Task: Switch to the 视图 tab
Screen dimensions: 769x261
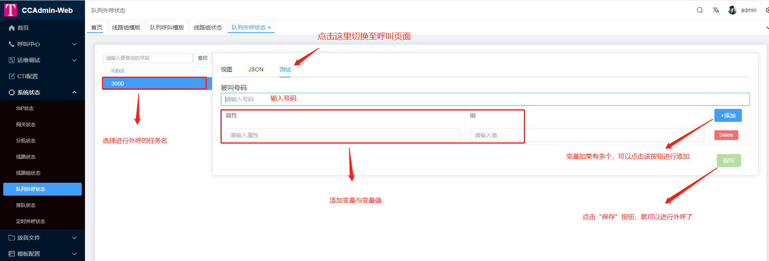Action: tap(227, 69)
